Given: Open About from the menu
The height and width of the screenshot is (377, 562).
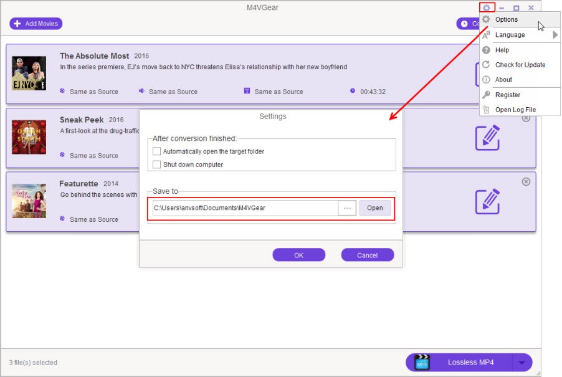Looking at the screenshot, I should (520, 80).
